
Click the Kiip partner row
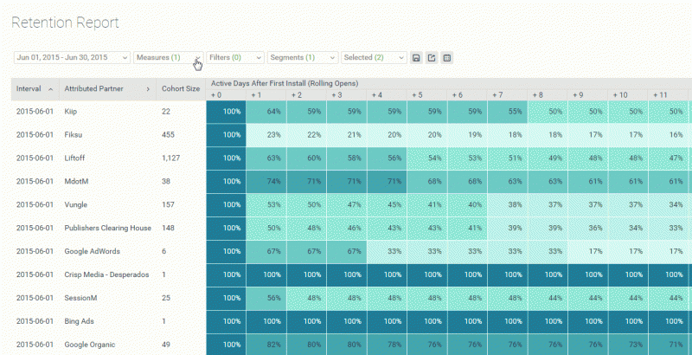pos(73,112)
